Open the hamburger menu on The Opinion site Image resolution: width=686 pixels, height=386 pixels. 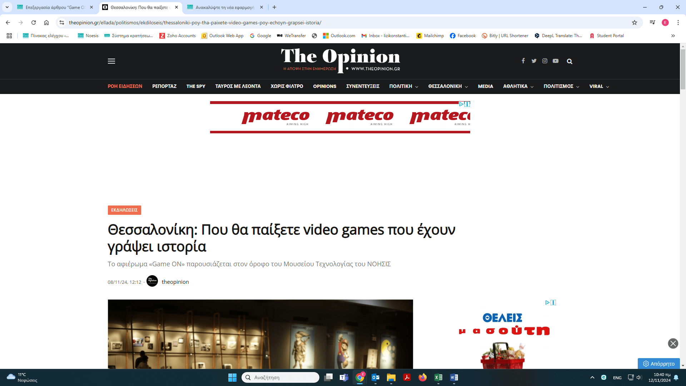click(111, 61)
